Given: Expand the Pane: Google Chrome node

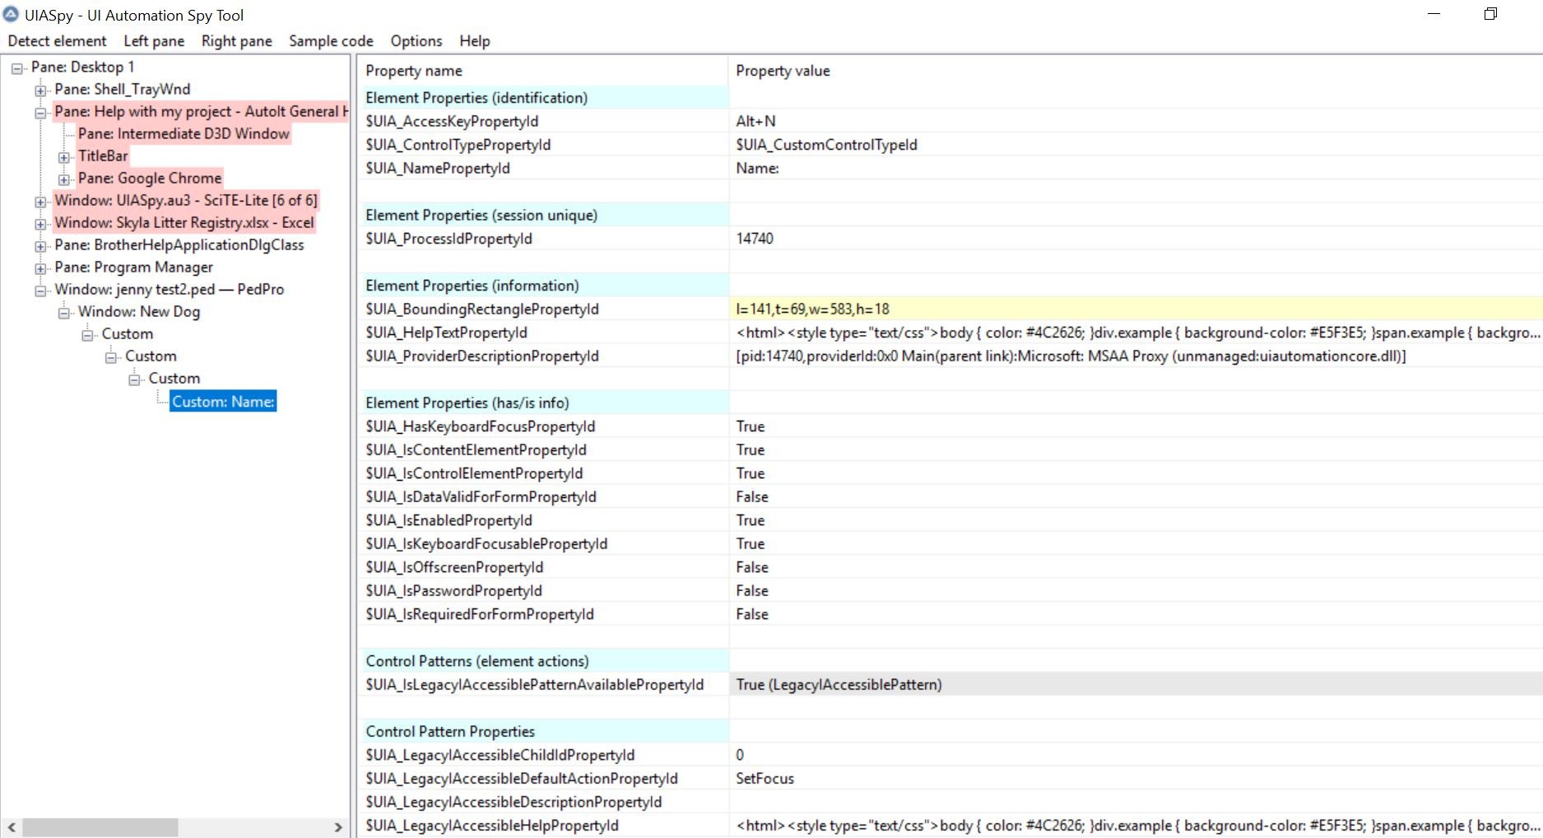Looking at the screenshot, I should (x=64, y=179).
